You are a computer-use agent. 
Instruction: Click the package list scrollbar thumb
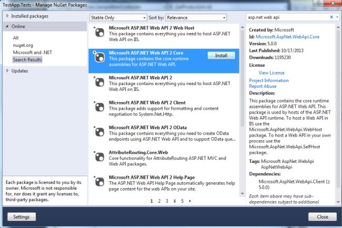tap(243, 78)
